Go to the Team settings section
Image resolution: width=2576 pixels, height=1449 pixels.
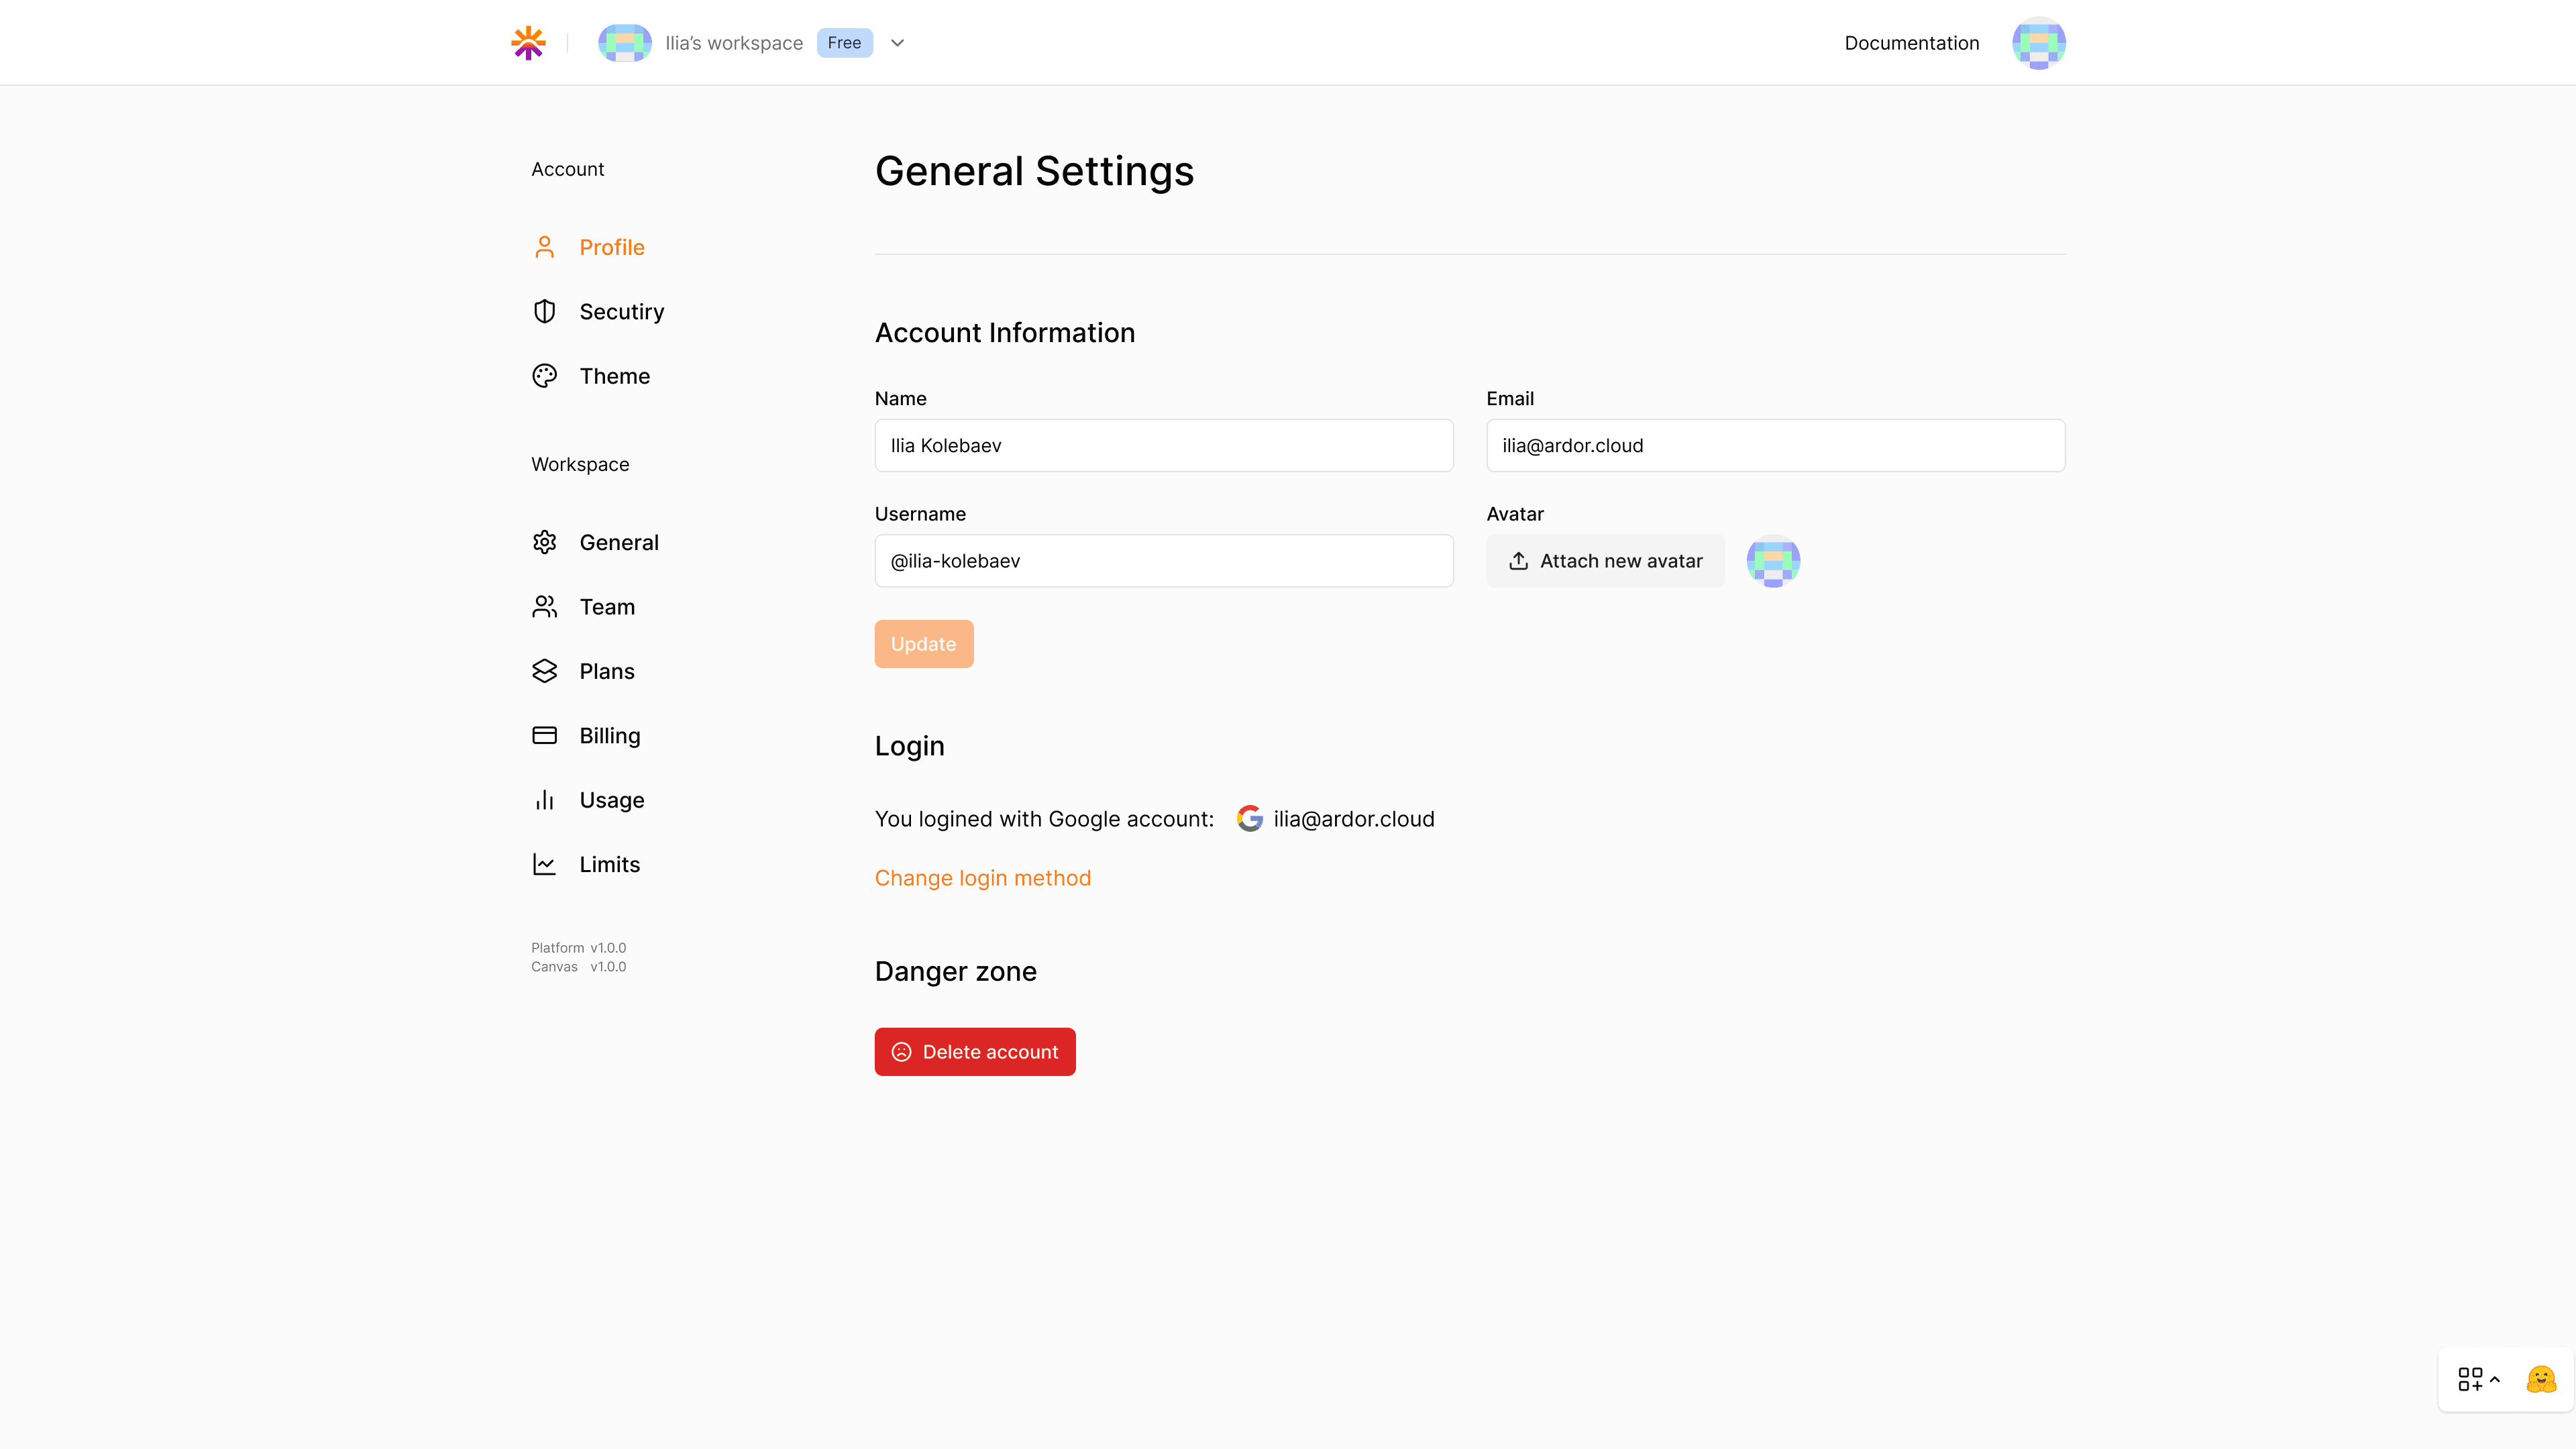click(606, 607)
